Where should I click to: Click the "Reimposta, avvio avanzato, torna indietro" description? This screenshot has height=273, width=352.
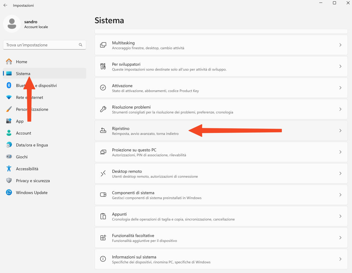(145, 134)
